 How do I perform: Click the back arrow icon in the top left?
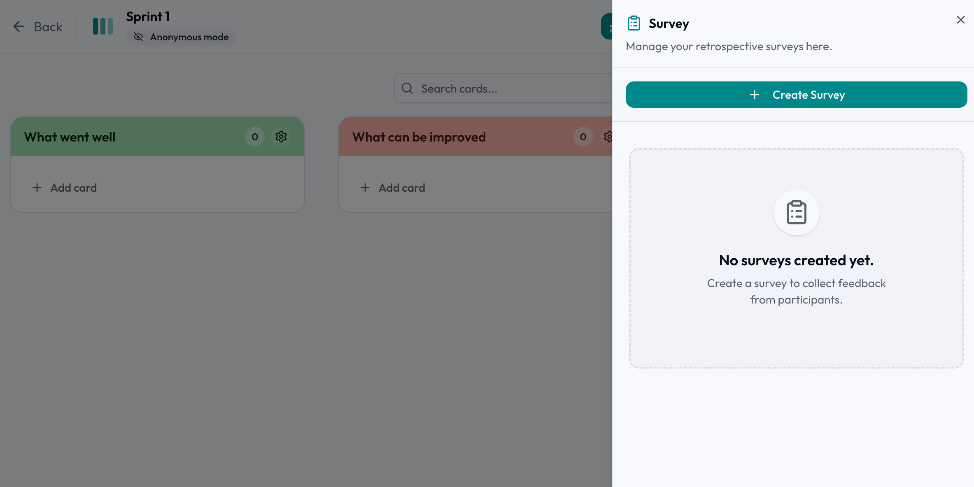point(19,26)
